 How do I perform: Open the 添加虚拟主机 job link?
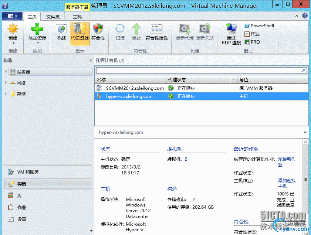tap(286, 183)
